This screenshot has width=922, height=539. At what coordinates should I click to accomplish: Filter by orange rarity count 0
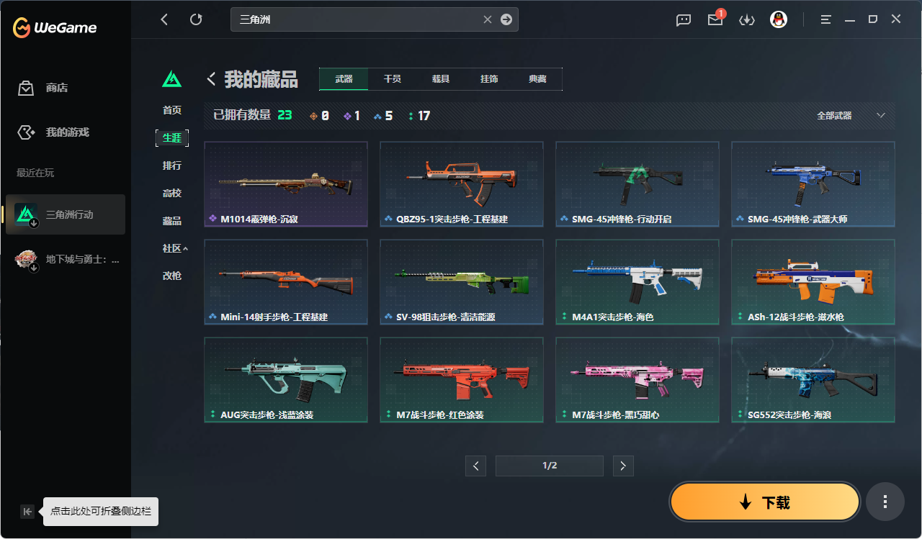319,115
